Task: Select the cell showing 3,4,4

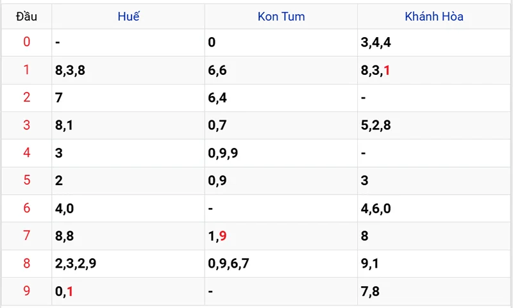Action: click(x=376, y=43)
